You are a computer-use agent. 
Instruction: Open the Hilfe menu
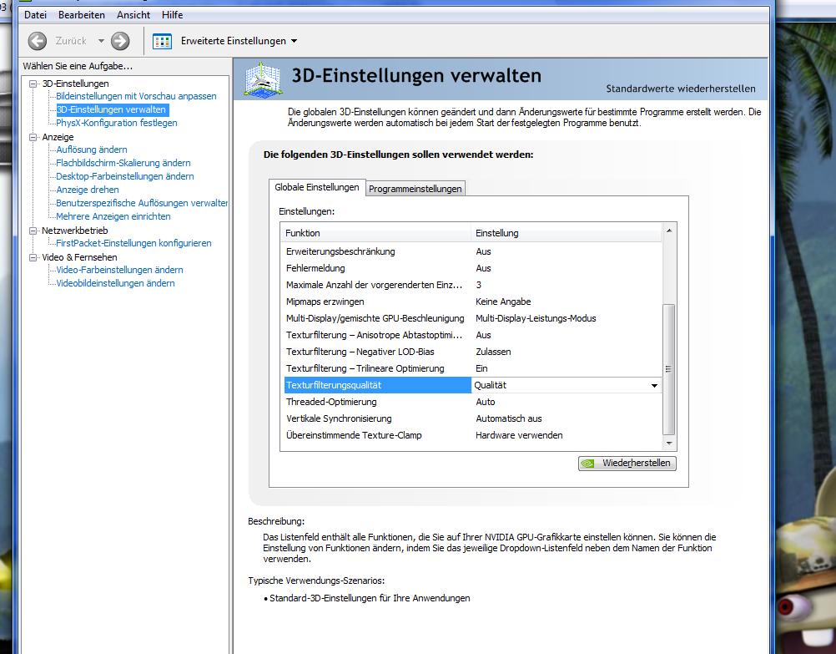[x=172, y=15]
